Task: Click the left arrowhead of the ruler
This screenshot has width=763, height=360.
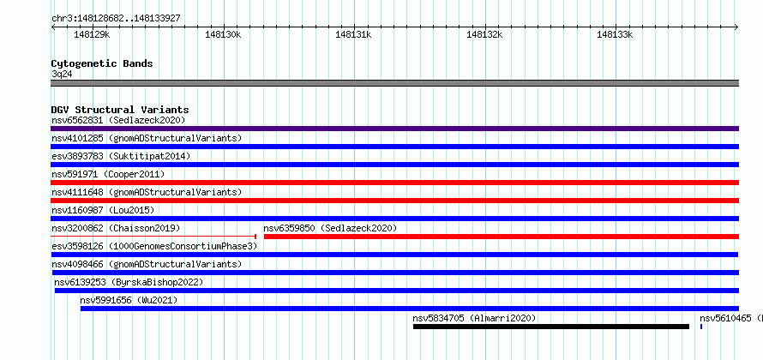Action: point(53,27)
